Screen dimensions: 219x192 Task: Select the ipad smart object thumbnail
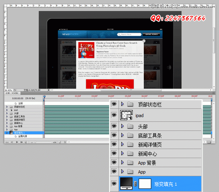(126, 115)
